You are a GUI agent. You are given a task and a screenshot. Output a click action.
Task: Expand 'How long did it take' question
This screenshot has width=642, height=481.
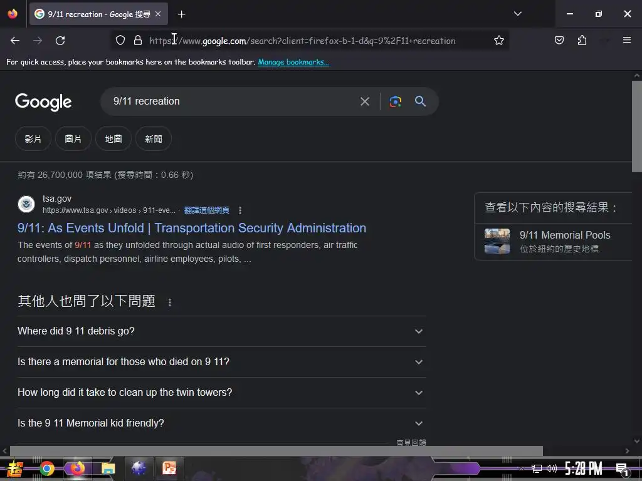[x=221, y=393]
